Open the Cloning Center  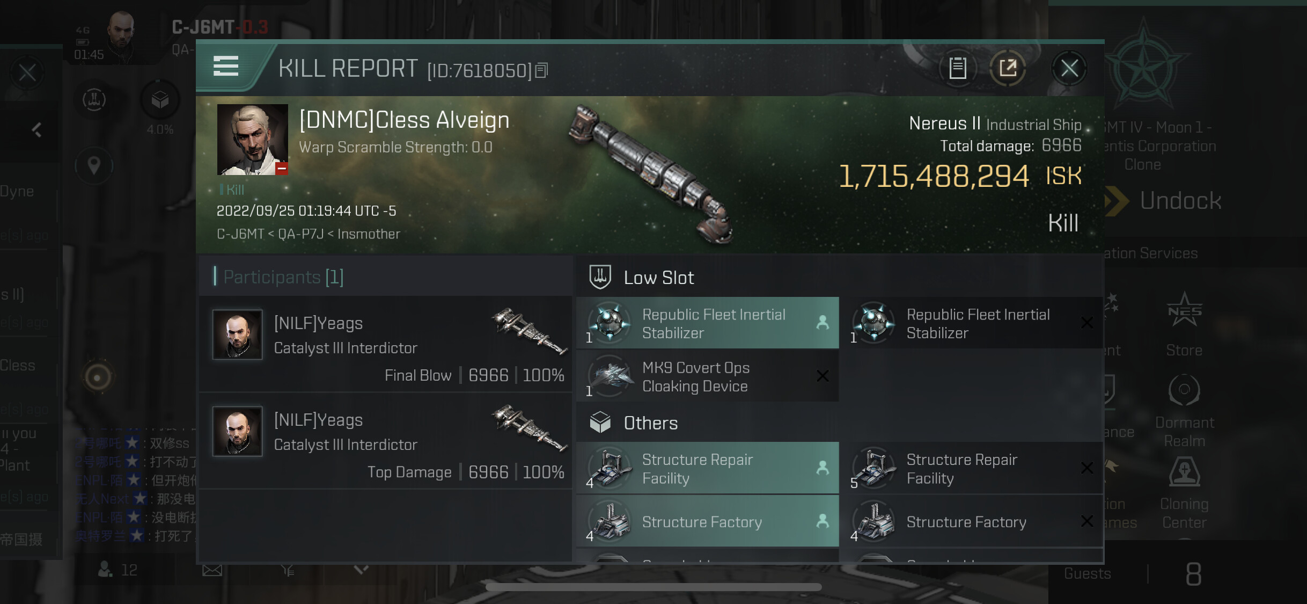[x=1184, y=491]
